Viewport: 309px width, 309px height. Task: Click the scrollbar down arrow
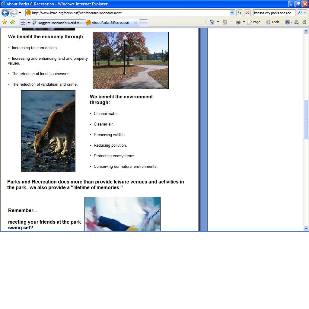pos(306,229)
